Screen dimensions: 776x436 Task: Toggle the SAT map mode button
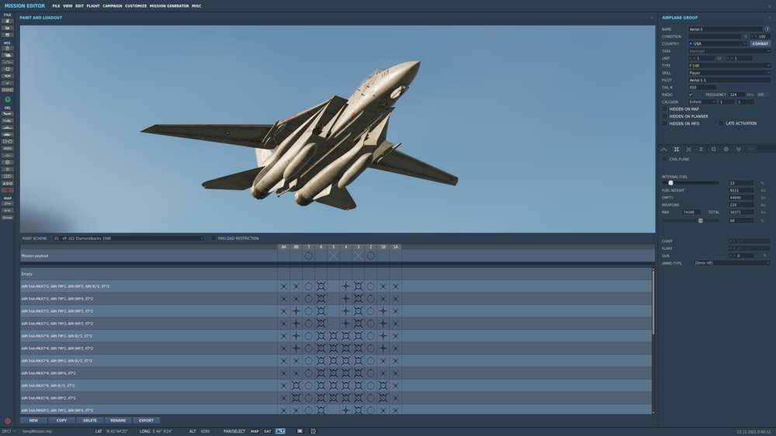[267, 431]
